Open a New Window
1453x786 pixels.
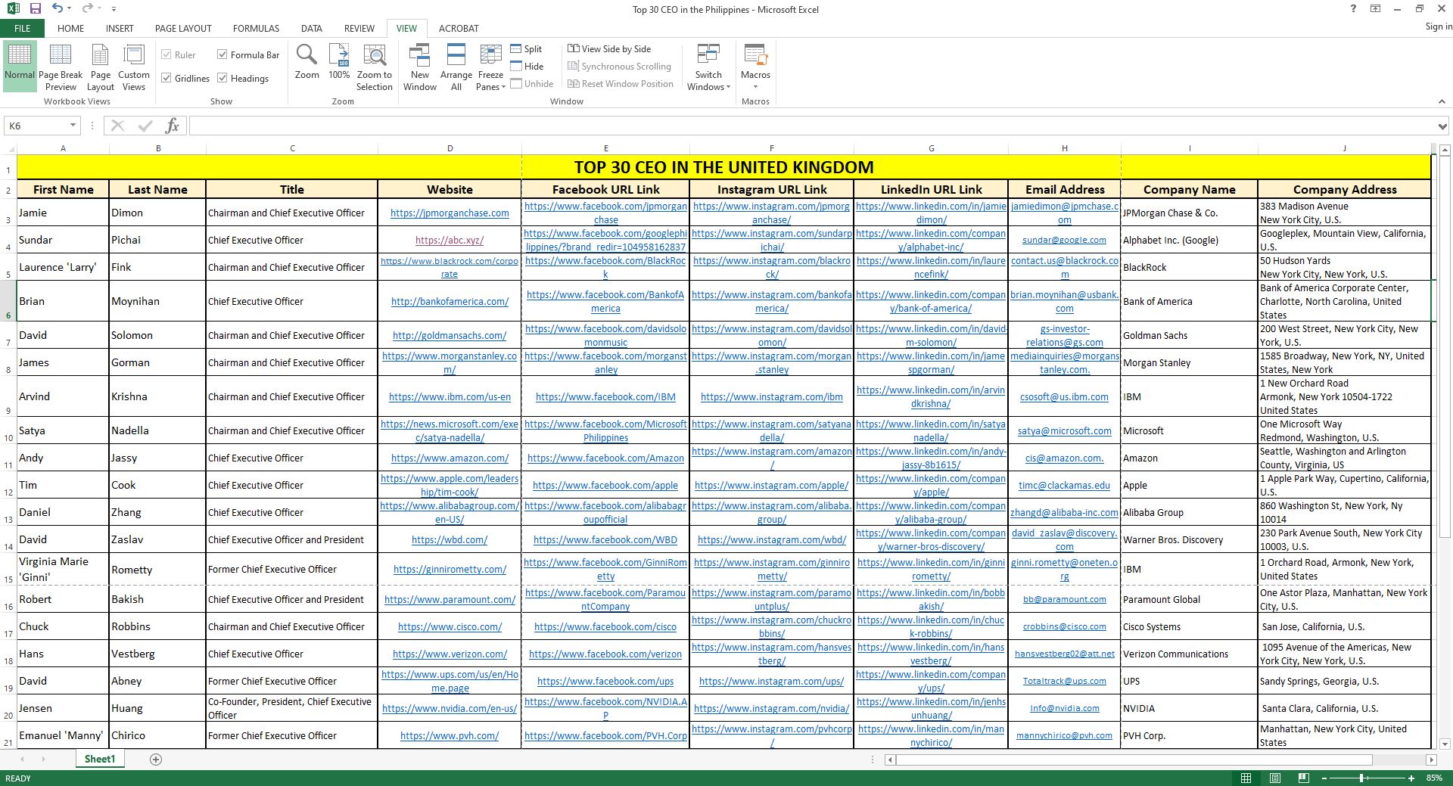pos(420,67)
